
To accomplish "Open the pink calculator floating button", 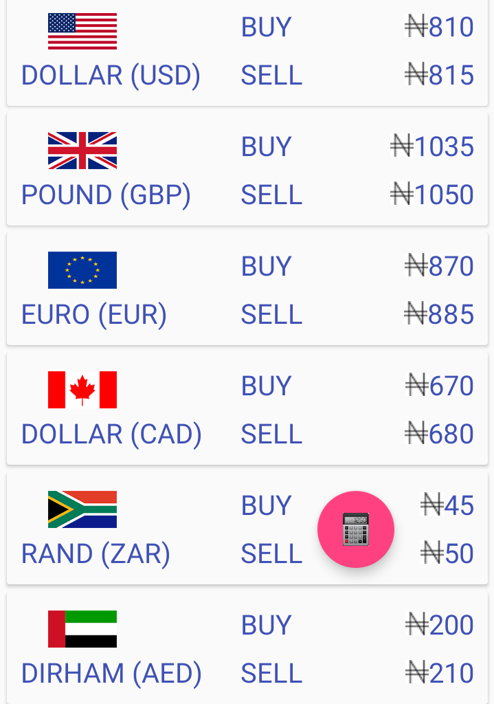I will [x=356, y=529].
